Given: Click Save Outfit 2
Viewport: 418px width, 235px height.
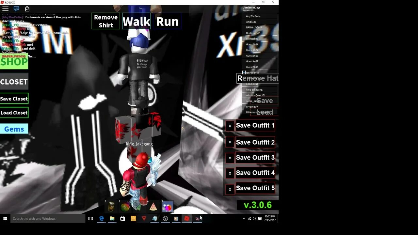Looking at the screenshot, I should 255,142.
